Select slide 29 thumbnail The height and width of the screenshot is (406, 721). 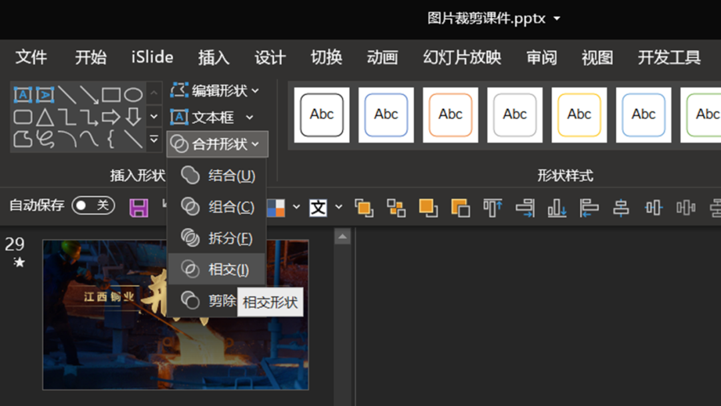[176, 315]
